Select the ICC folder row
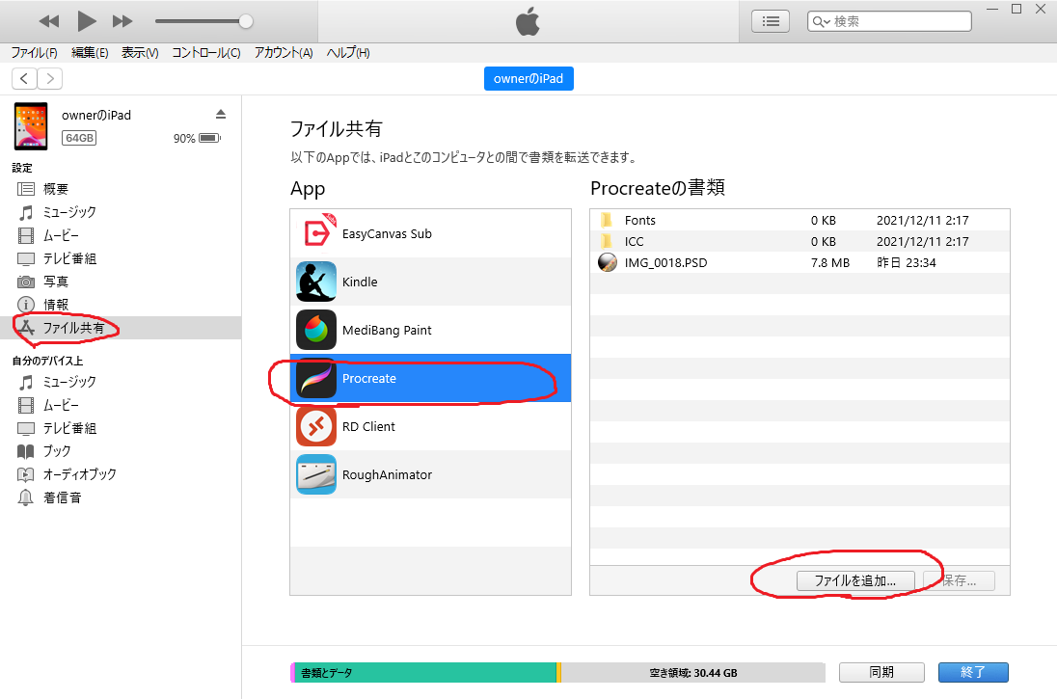 [x=800, y=241]
